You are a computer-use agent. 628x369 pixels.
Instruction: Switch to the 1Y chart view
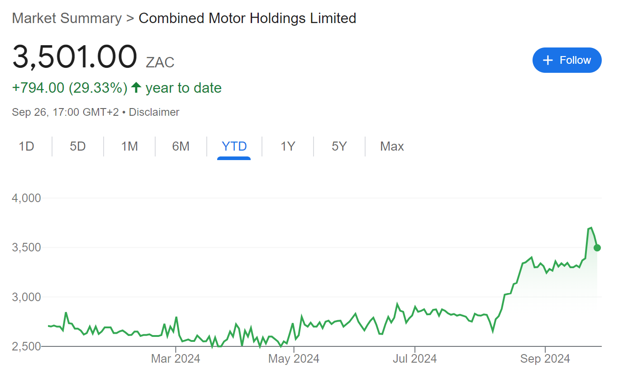(x=288, y=147)
